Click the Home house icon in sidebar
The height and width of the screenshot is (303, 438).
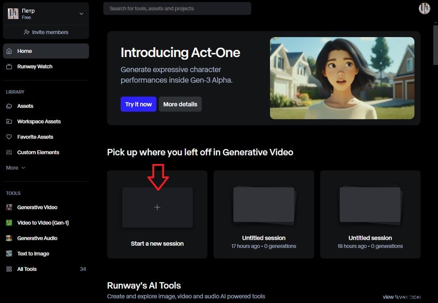pyautogui.click(x=9, y=51)
